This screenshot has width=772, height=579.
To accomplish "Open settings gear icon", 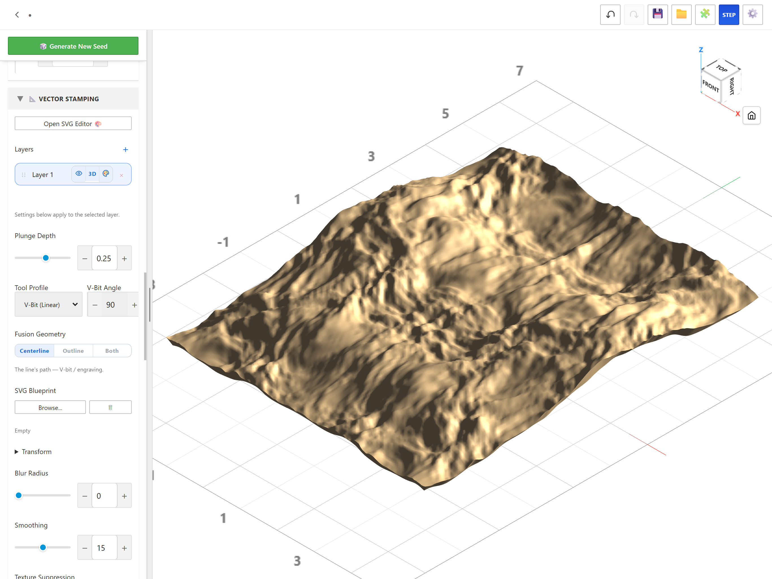I will (753, 15).
